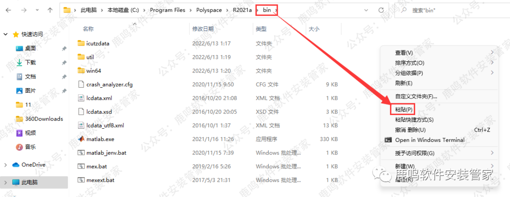Choose 粘贴快捷方式(S) from context menu
This screenshot has width=510, height=197.
[x=439, y=120]
